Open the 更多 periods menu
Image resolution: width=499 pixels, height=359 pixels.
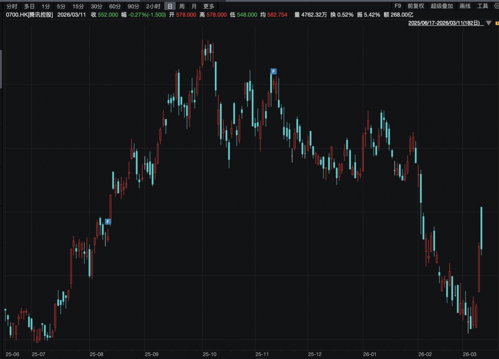(x=209, y=6)
